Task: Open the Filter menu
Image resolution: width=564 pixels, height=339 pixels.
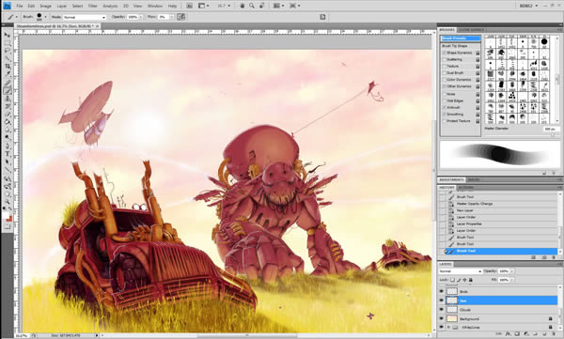Action: [92, 7]
